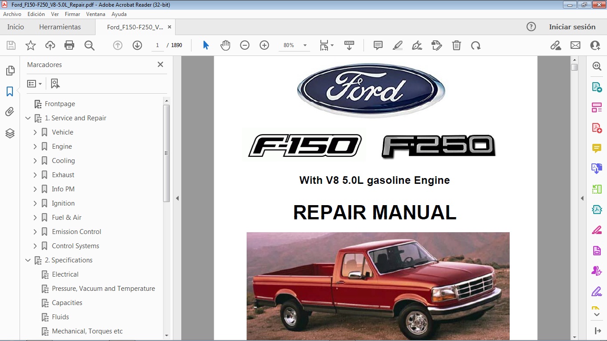Viewport: 607px width, 341px height.
Task: Click the page number input field
Action: click(x=157, y=45)
